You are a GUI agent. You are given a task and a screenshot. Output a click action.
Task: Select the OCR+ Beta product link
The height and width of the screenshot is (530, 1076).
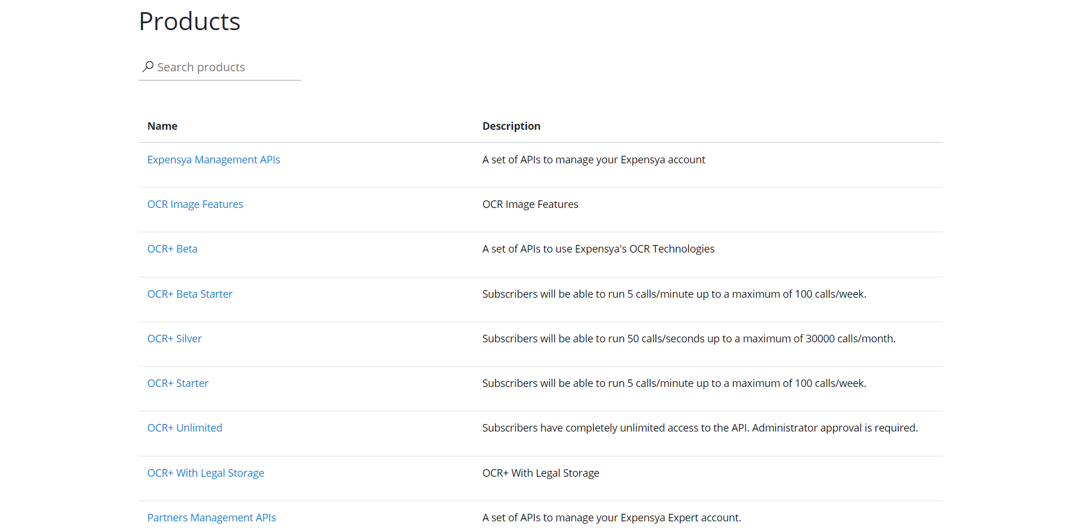coord(172,249)
